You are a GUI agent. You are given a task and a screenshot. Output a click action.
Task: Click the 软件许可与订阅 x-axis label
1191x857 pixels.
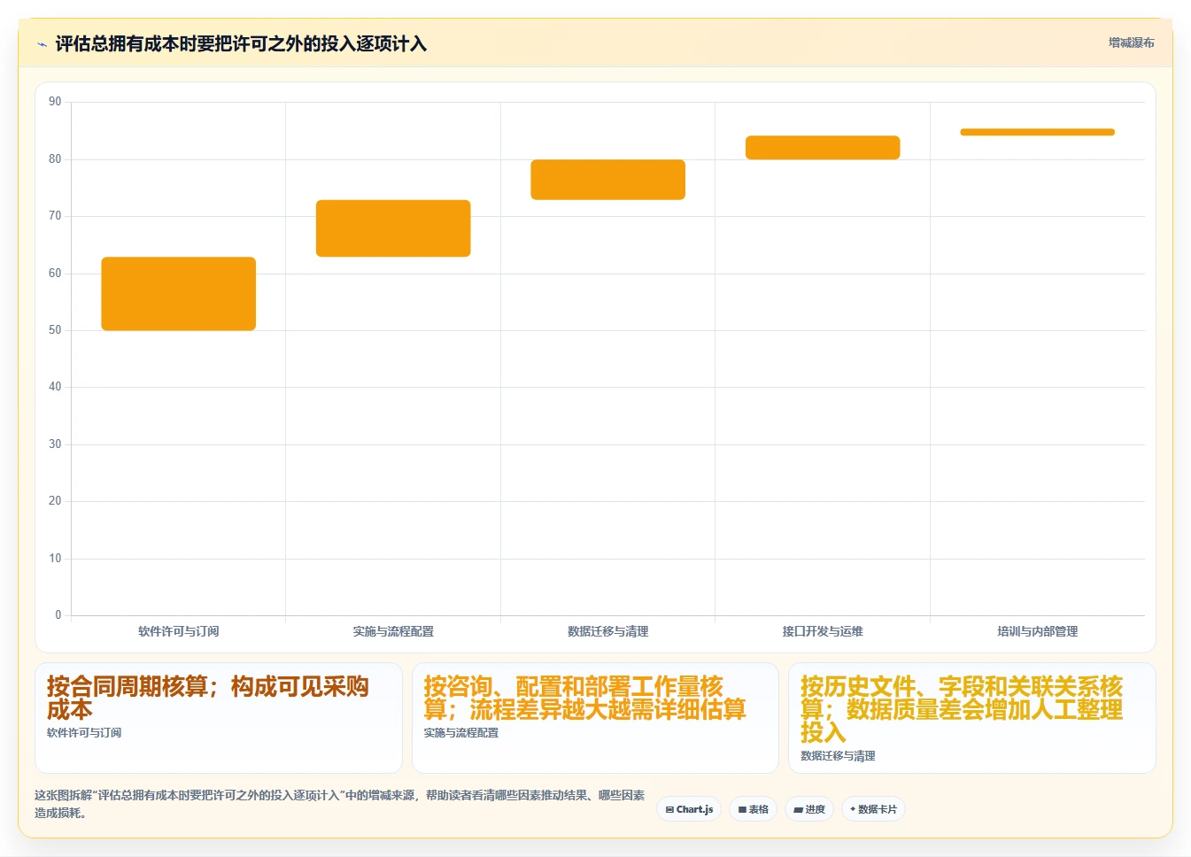coord(179,631)
